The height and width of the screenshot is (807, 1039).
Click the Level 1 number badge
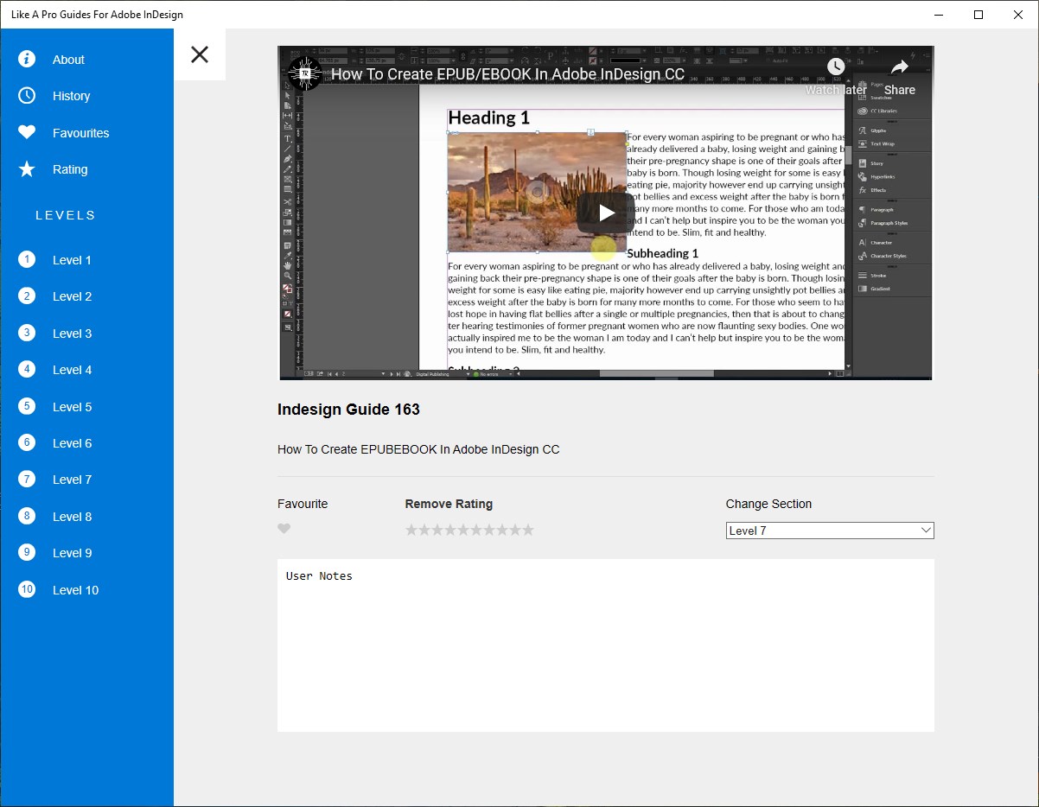tap(27, 259)
